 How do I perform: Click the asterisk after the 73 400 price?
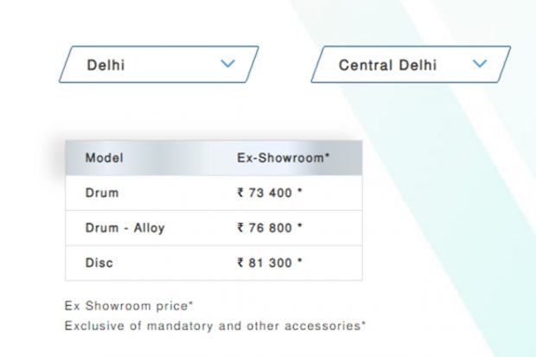point(300,192)
